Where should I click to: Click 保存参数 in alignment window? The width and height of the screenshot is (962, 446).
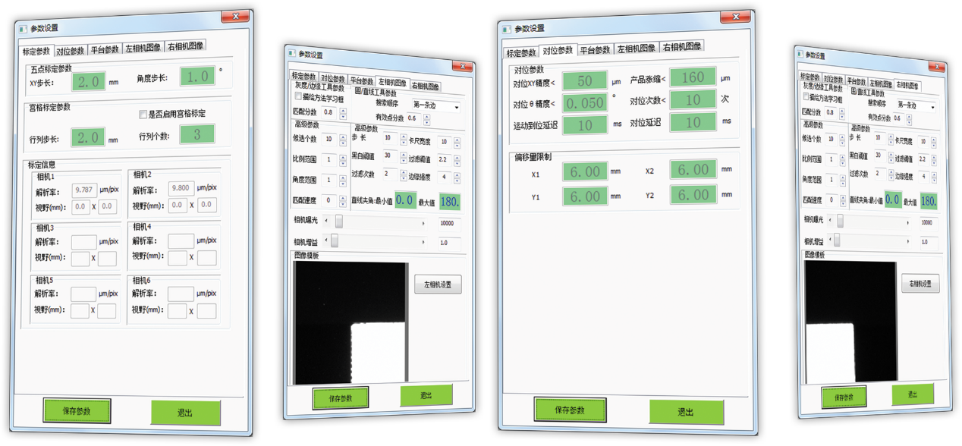570,410
